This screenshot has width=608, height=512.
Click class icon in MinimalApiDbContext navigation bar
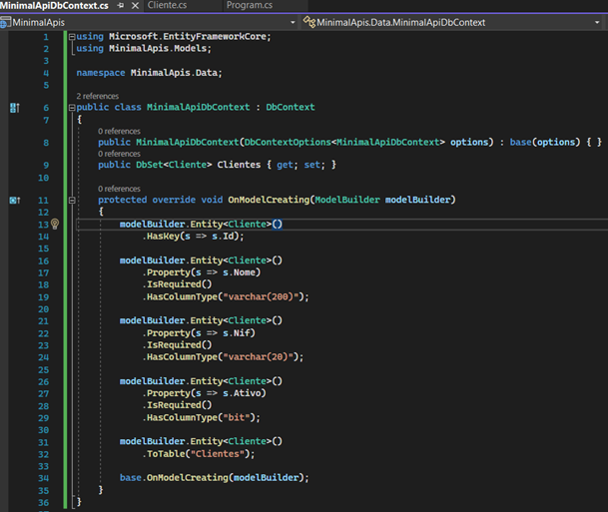coord(310,21)
